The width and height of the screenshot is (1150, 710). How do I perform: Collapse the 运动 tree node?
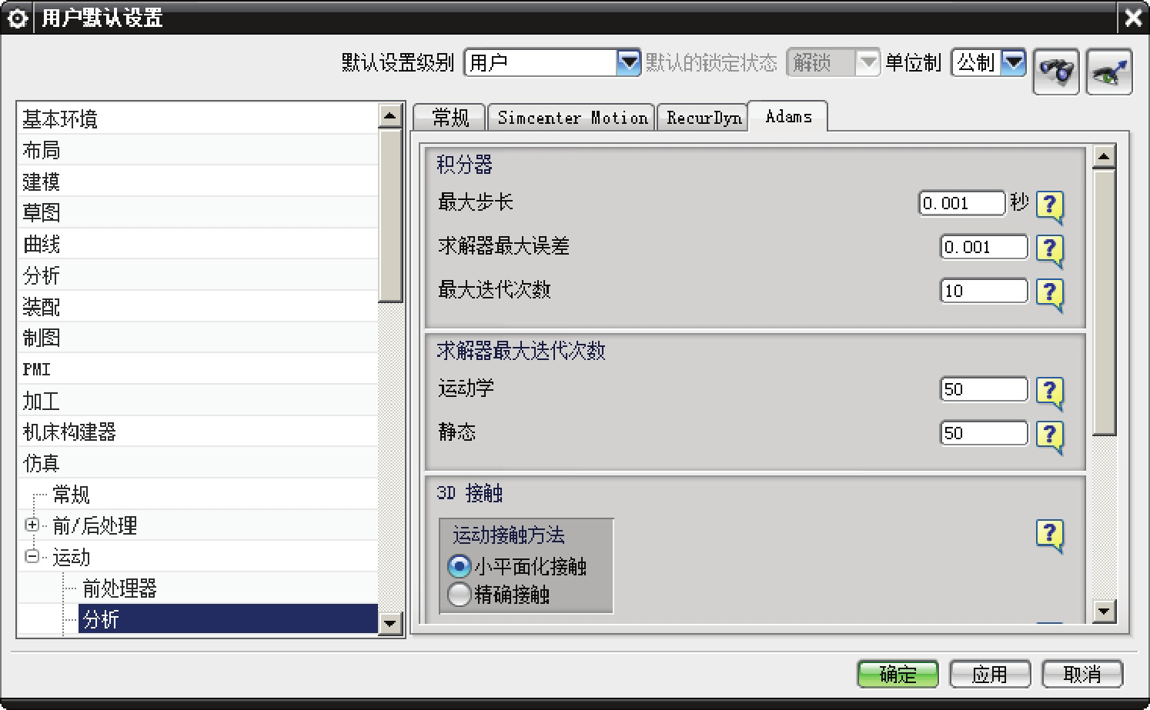(32, 556)
